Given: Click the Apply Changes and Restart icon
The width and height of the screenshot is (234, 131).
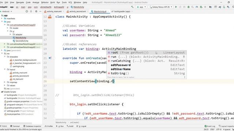Looking at the screenshot, I should pos(180,7).
